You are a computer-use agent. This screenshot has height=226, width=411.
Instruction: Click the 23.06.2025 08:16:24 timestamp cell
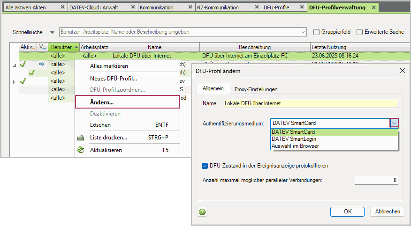[335, 56]
